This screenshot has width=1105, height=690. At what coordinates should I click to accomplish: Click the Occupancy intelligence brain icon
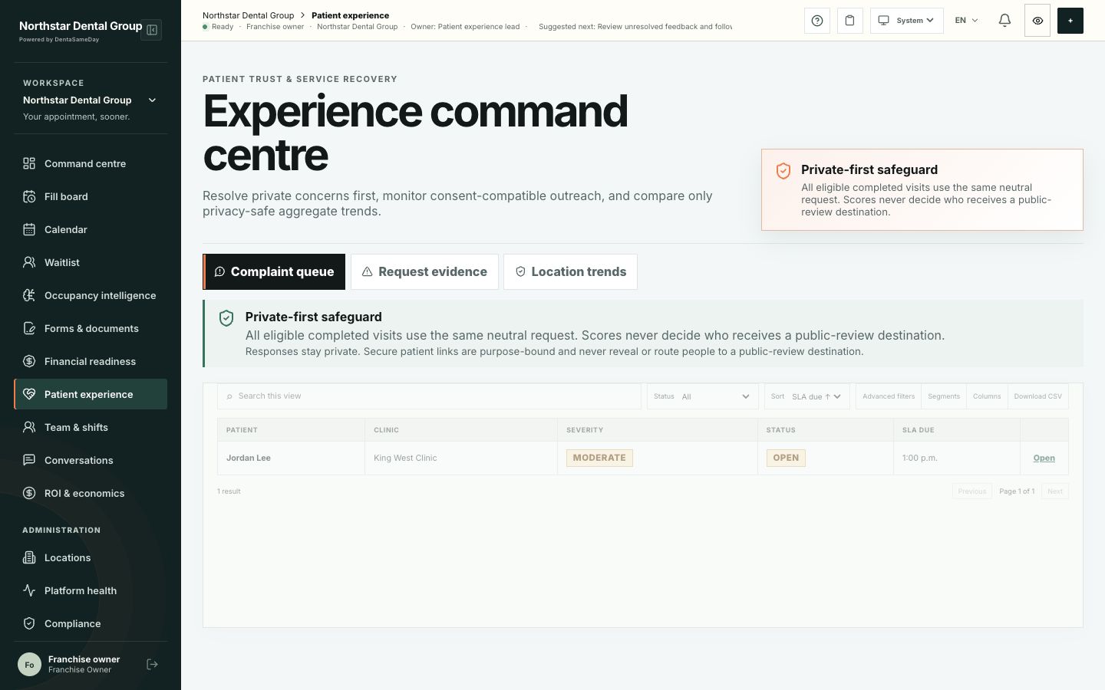(29, 295)
